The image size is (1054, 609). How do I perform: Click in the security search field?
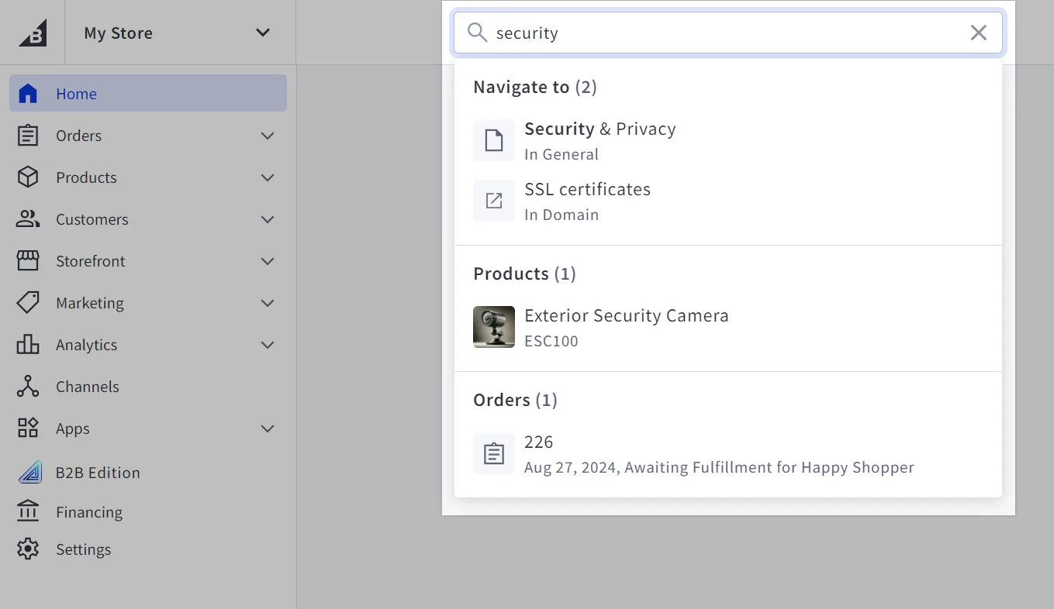727,33
